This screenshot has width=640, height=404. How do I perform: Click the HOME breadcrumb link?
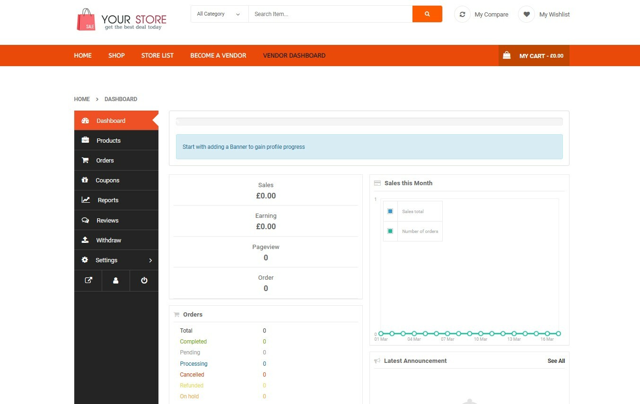tap(82, 99)
